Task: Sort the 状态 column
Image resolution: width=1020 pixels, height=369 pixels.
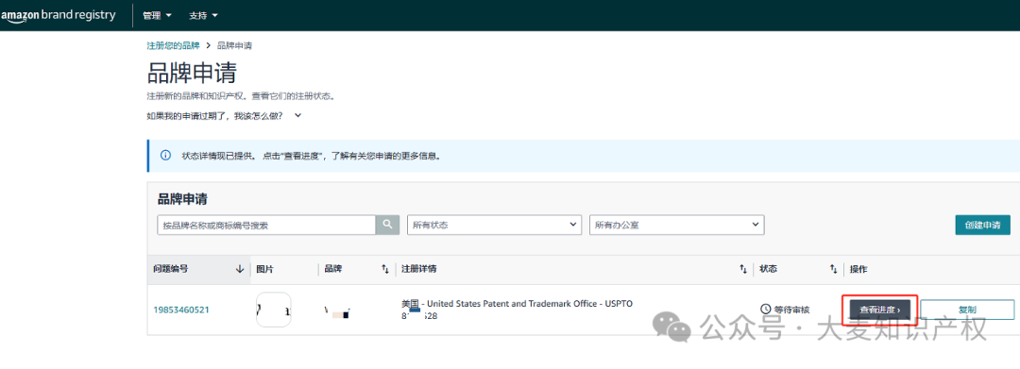Action: click(x=833, y=269)
